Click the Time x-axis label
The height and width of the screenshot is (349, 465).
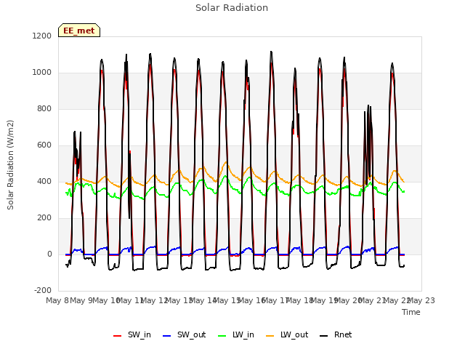pyautogui.click(x=411, y=312)
